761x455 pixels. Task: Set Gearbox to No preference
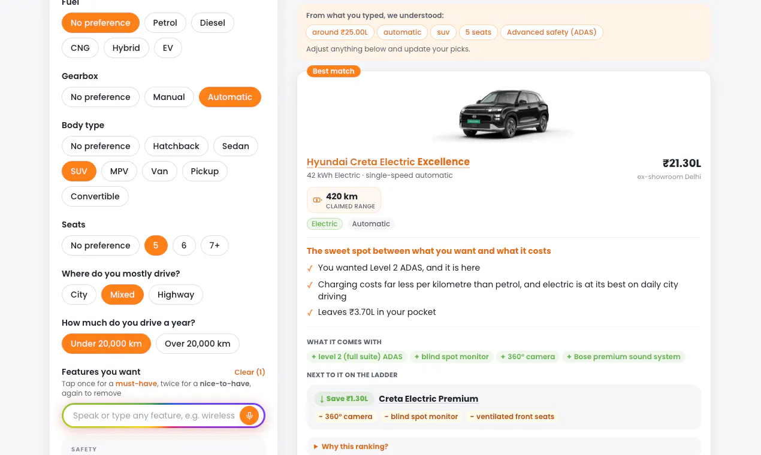click(101, 97)
